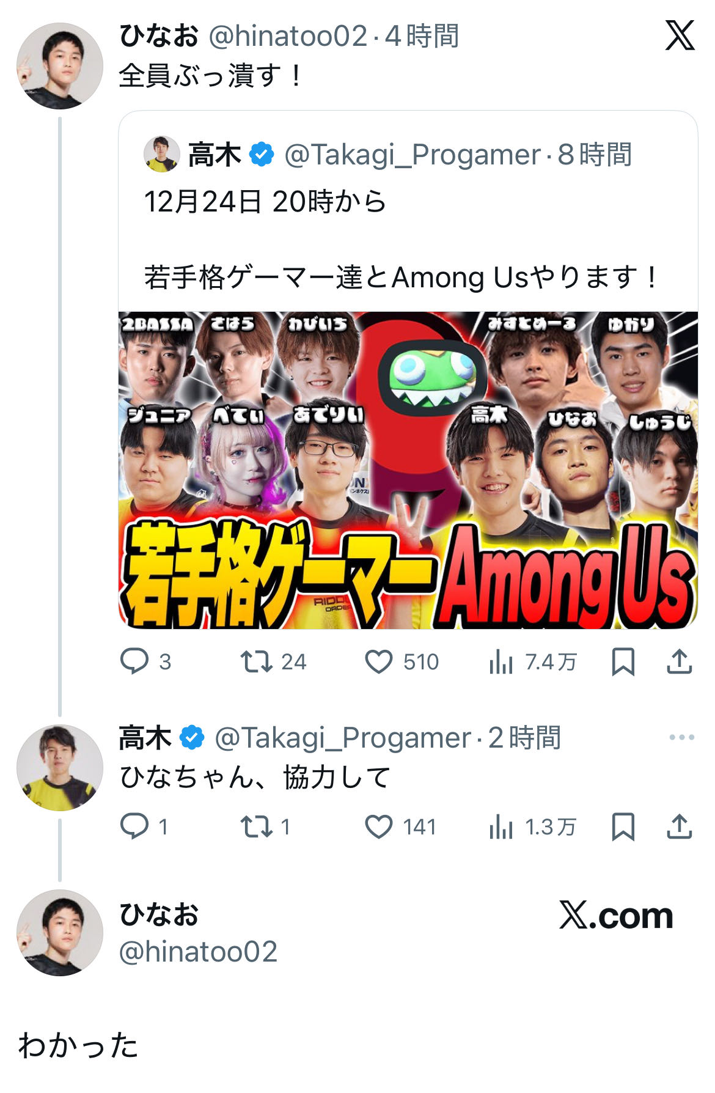Image resolution: width=715 pixels, height=1093 pixels.
Task: Open more options menu on 高木's reply
Action: 681,737
